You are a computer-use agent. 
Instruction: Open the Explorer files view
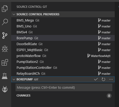[x=5, y=9]
